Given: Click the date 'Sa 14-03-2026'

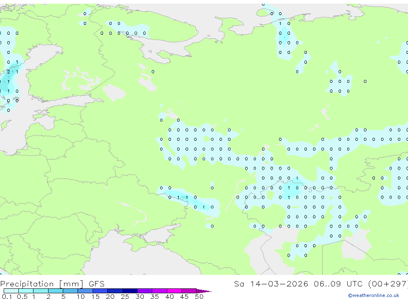Looking at the screenshot, I should (271, 283).
